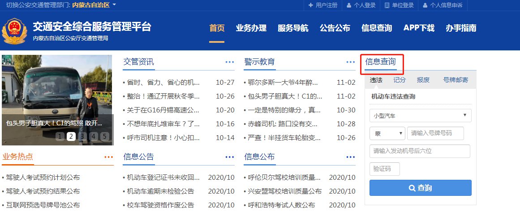Click the person icon beside 个人登录
The height and width of the screenshot is (211, 520).
[349, 5]
